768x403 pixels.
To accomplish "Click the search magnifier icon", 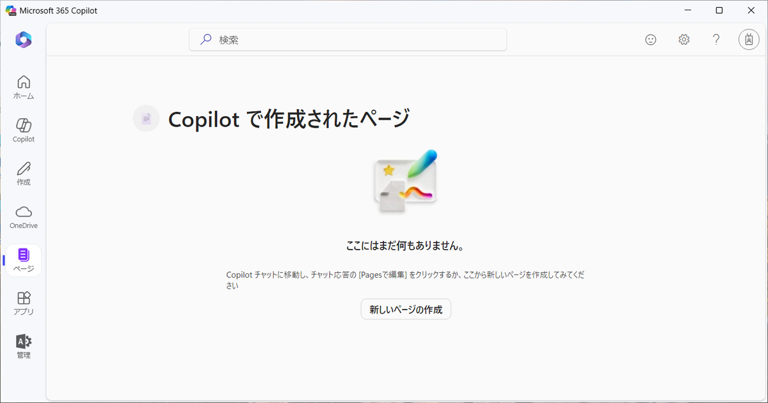I will pyautogui.click(x=205, y=40).
